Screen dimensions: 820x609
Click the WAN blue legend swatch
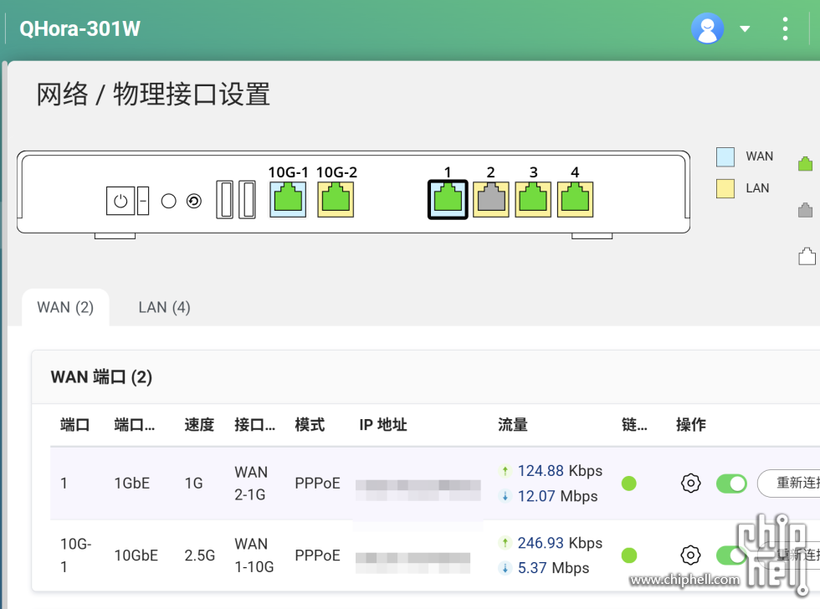point(725,156)
